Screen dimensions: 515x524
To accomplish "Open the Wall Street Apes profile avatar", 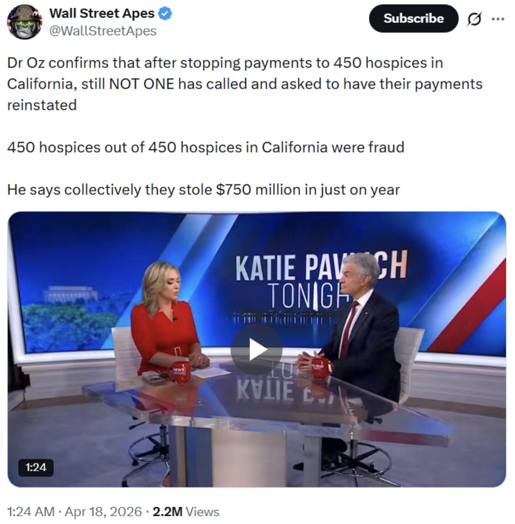I will click(x=24, y=22).
